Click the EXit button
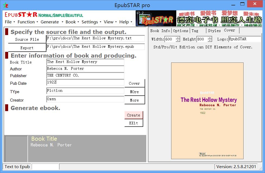The width and height of the screenshot is (265, 173). coord(134,123)
